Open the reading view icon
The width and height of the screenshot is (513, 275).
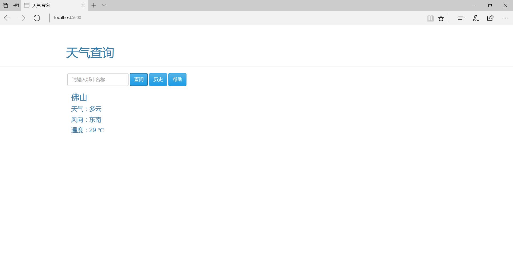tap(430, 18)
